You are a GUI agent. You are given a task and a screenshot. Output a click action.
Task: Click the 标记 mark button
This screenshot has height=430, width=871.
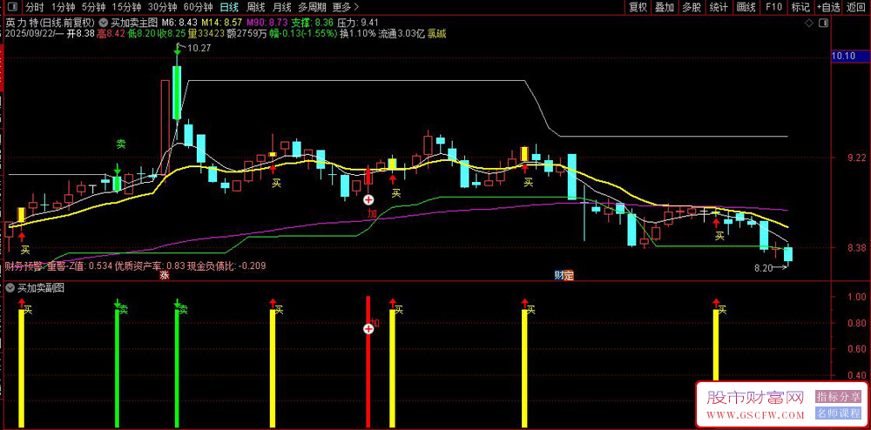tap(800, 7)
